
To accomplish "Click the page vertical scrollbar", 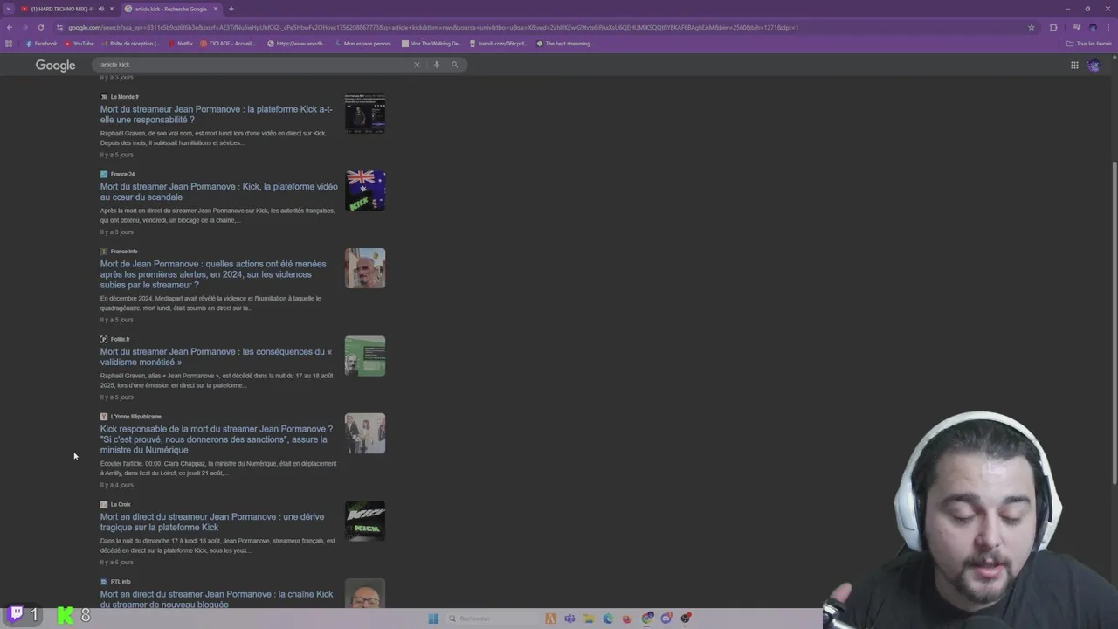I will click(x=1114, y=323).
